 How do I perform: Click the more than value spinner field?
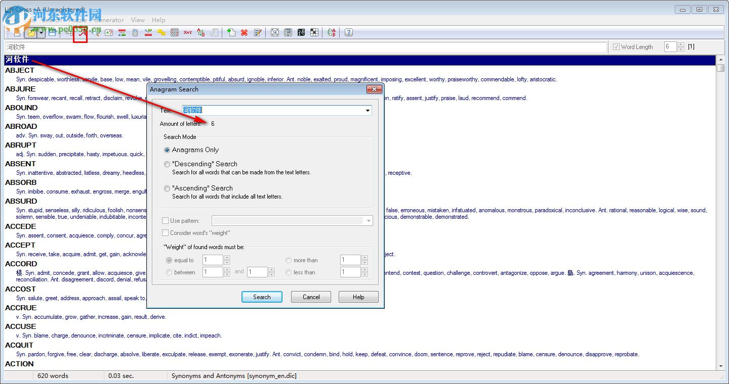pyautogui.click(x=350, y=260)
